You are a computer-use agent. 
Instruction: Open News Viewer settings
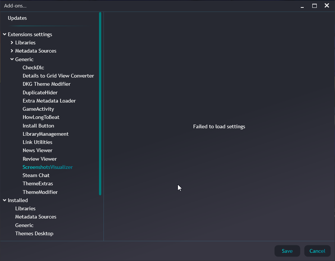(x=37, y=150)
